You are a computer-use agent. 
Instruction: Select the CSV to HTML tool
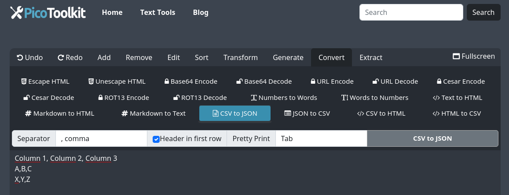coord(381,113)
